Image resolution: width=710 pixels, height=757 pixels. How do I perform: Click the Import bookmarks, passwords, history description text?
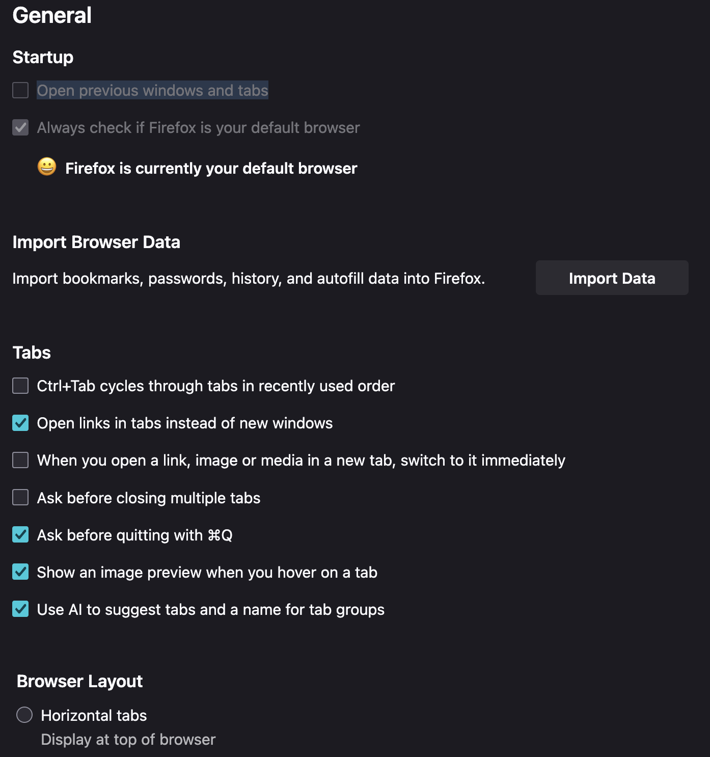pos(249,279)
